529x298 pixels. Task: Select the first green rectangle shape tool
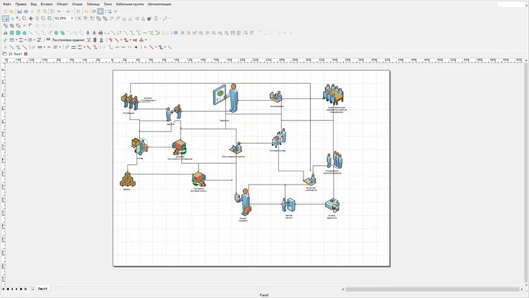(x=12, y=33)
